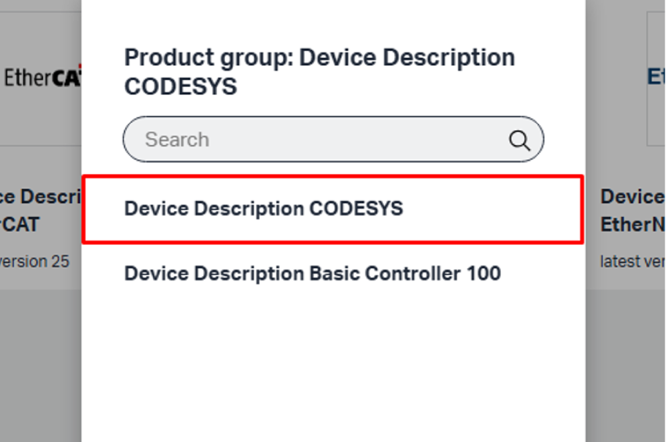
Task: Click the grey 'Search' placeholder text
Action: pos(177,140)
